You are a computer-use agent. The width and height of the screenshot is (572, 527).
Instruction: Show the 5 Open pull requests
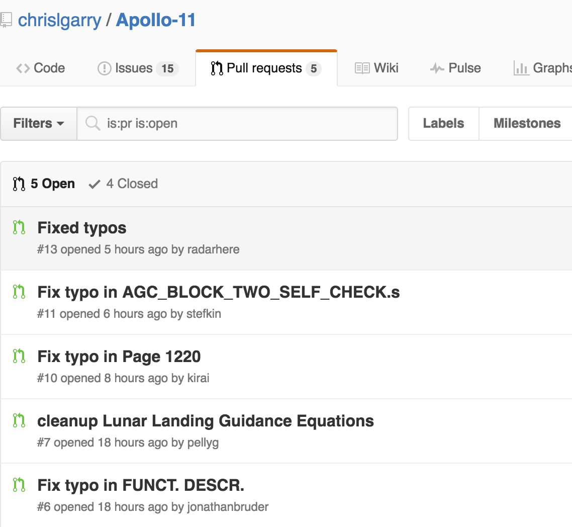(x=44, y=184)
